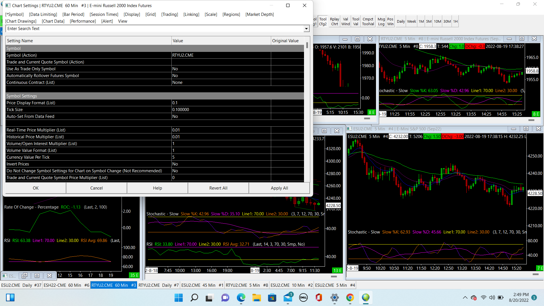The width and height of the screenshot is (544, 306).
Task: Click the settings list vertical scrollbar thumb
Action: pos(307,45)
